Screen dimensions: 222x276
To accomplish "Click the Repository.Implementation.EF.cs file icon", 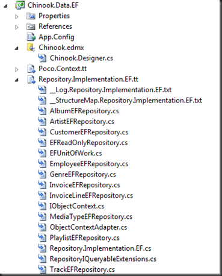I will pos(42,248).
